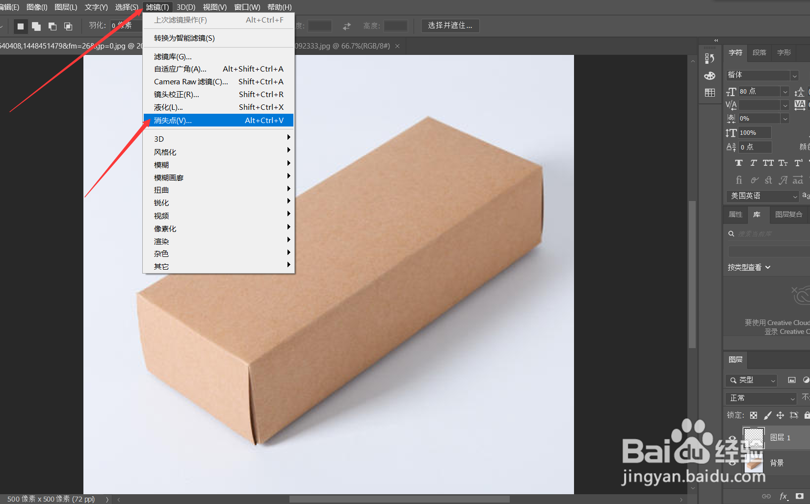Switch to the 图层复合 tab
This screenshot has width=810, height=504.
click(788, 214)
